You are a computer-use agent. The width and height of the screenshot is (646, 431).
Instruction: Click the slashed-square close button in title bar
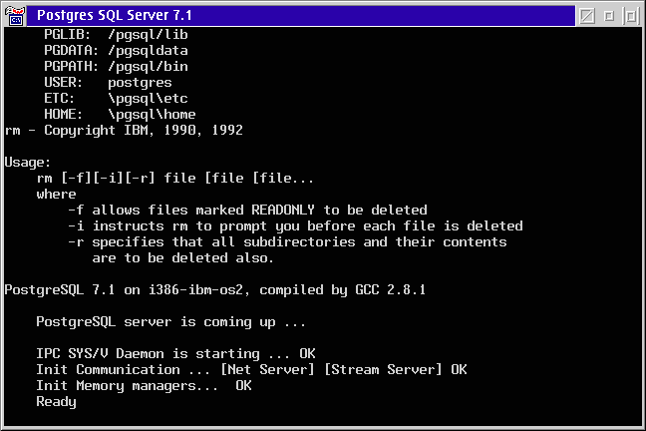587,16
